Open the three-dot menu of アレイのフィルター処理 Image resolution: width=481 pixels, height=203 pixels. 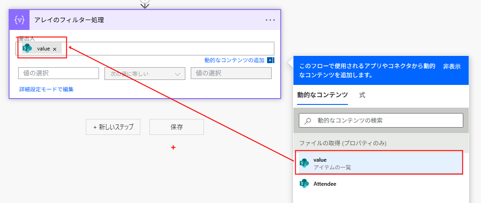[270, 20]
